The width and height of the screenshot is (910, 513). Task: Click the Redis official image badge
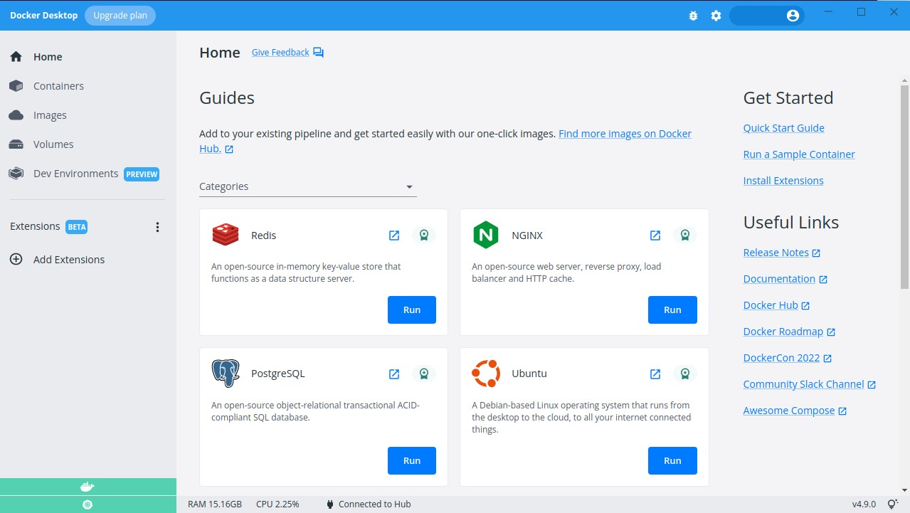click(x=424, y=236)
